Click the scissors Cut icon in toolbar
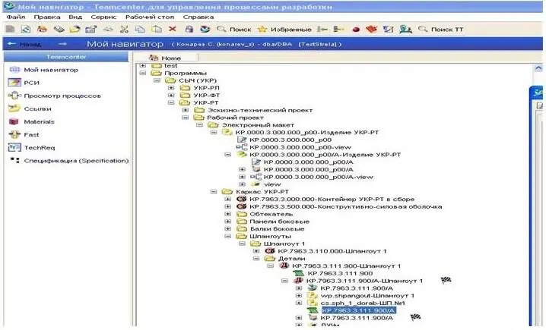 tap(124, 29)
